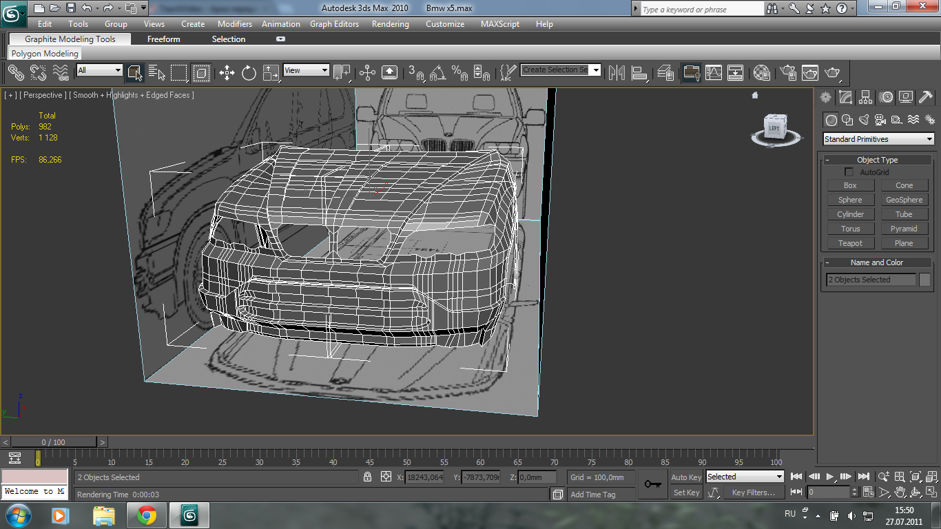This screenshot has width=941, height=529.
Task: Open Key Filters dialog
Action: pyautogui.click(x=754, y=492)
